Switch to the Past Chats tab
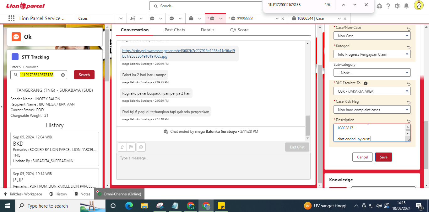This screenshot has height=212, width=429. point(175,30)
